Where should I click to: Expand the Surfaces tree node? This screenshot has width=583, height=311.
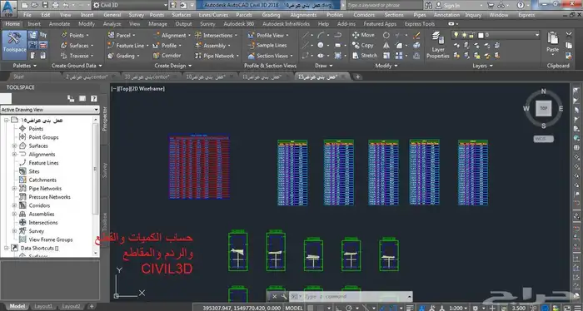pos(14,146)
